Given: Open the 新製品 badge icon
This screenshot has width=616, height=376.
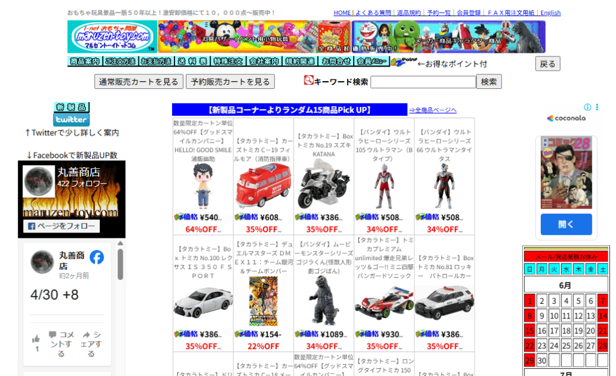Looking at the screenshot, I should coord(72,107).
